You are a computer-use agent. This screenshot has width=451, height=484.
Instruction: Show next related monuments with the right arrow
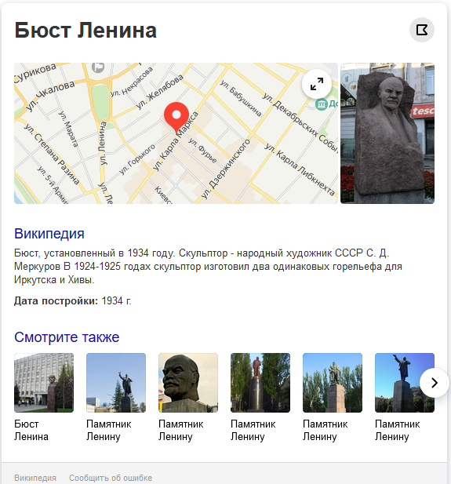tap(435, 383)
